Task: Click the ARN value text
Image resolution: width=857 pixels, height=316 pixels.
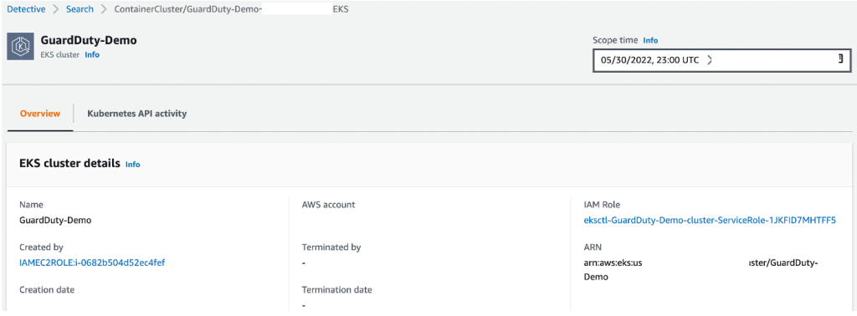Action: (700, 270)
